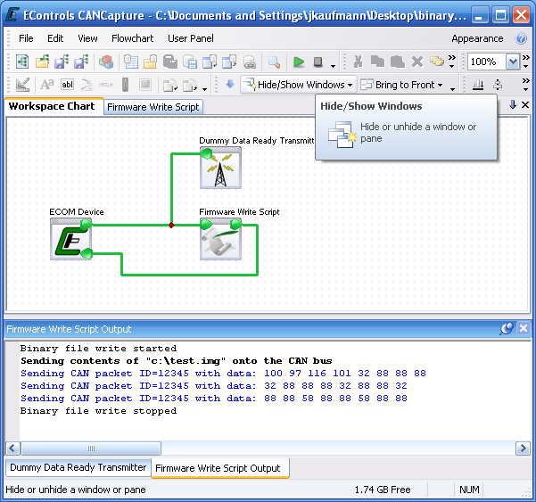
Task: Click the '1.74 GB Free' status entry
Action: pos(383,490)
